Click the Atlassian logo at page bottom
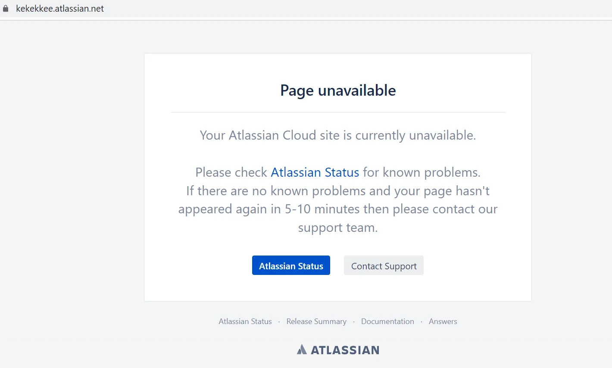This screenshot has height=368, width=612. [x=337, y=349]
